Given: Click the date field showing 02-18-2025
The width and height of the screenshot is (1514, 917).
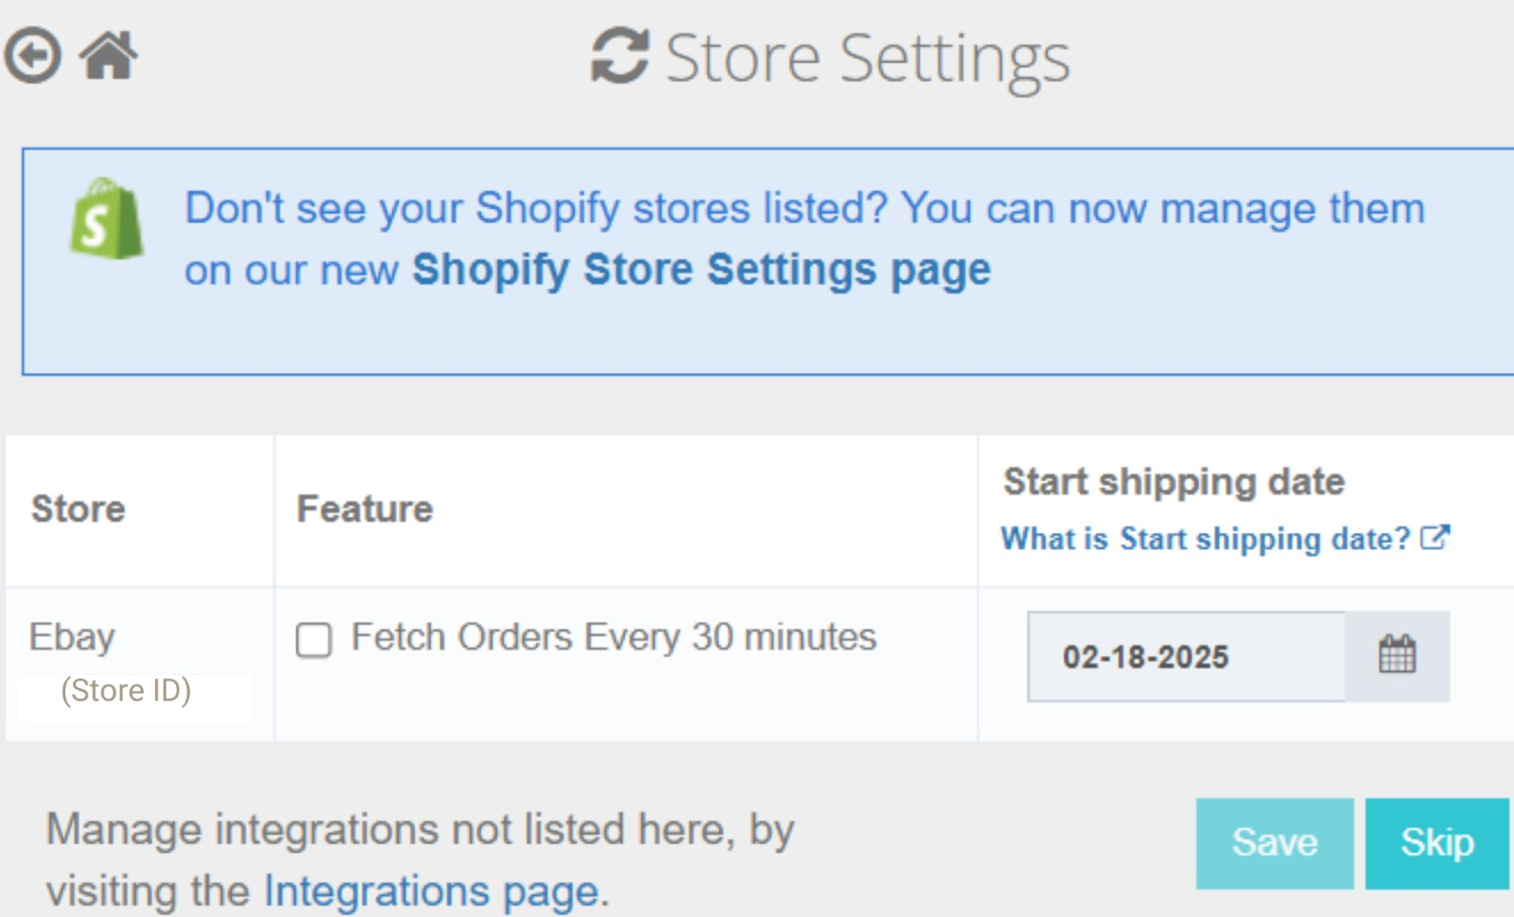Looking at the screenshot, I should click(x=1183, y=656).
